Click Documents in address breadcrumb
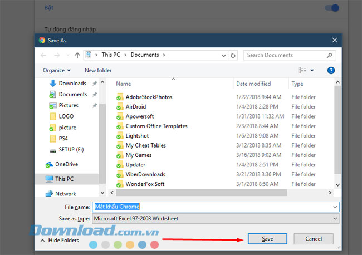Image resolution: width=362 pixels, height=255 pixels. click(x=145, y=55)
